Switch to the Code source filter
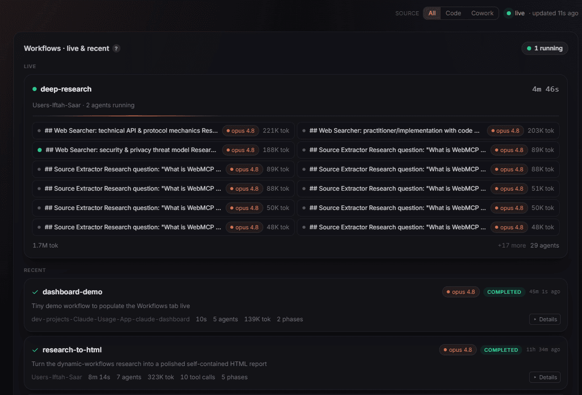Screen dimensions: 582x395 coord(453,13)
